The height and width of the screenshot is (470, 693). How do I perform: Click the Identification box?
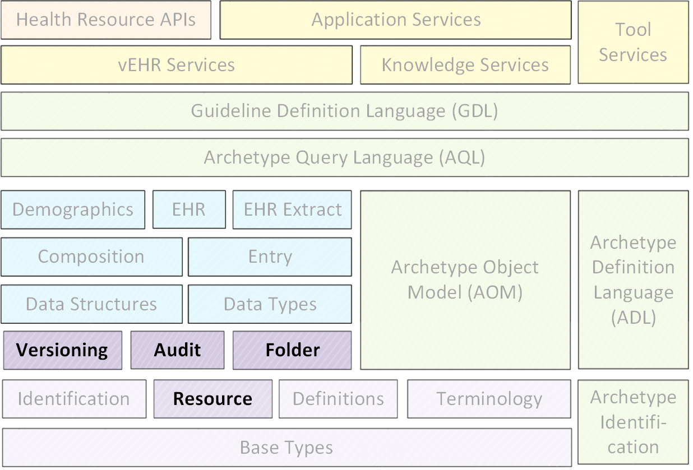[74, 399]
